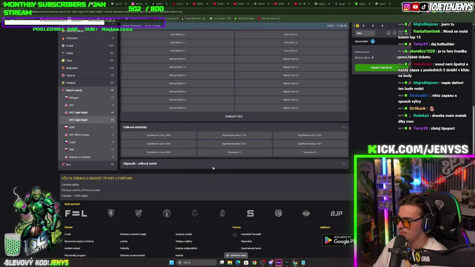475x267 pixels.
Task: Collapse the Celkové statistiky section
Action: tap(344, 127)
